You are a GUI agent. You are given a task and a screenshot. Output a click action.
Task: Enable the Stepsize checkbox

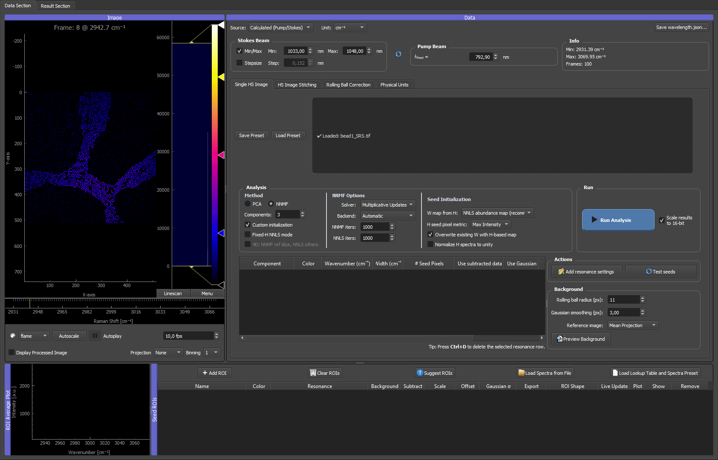pyautogui.click(x=239, y=63)
